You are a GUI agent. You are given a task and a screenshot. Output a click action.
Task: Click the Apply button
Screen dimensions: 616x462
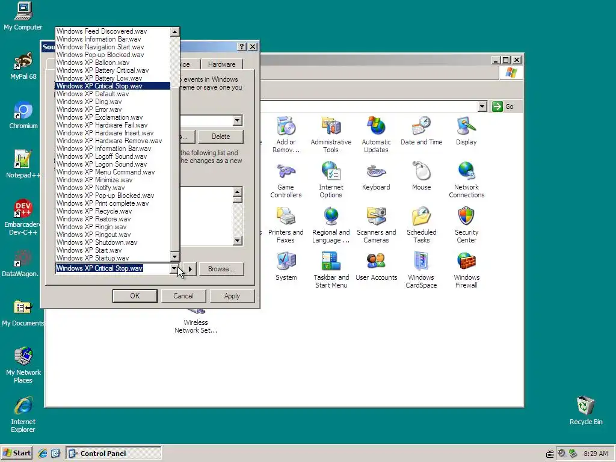232,296
